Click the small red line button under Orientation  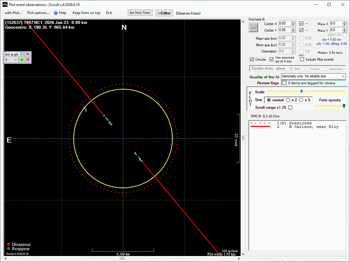click(x=301, y=55)
